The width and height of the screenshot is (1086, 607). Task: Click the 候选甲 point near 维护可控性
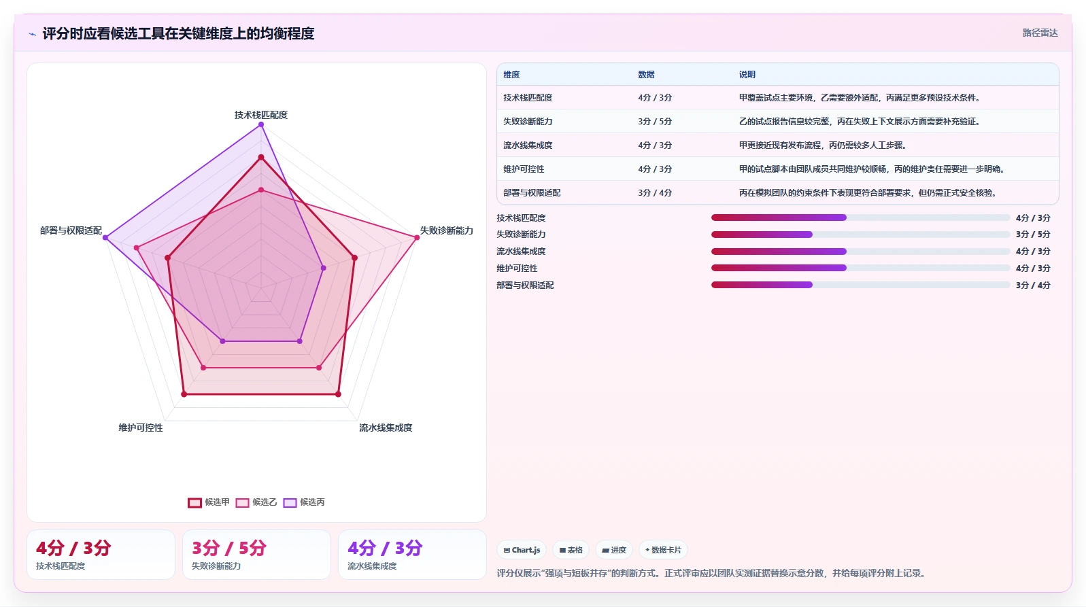[x=184, y=394]
